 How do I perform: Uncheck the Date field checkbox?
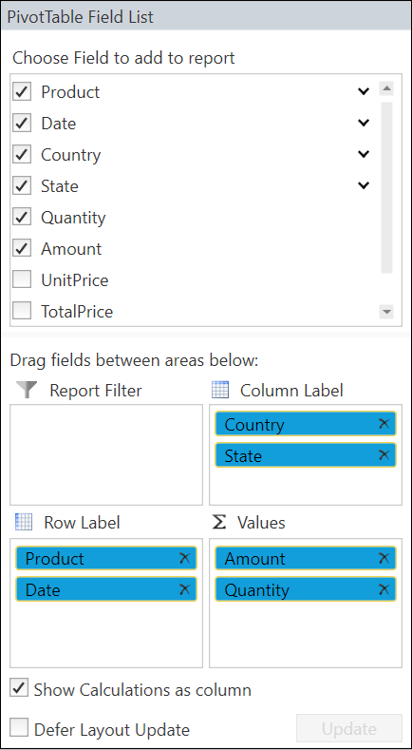click(x=22, y=123)
